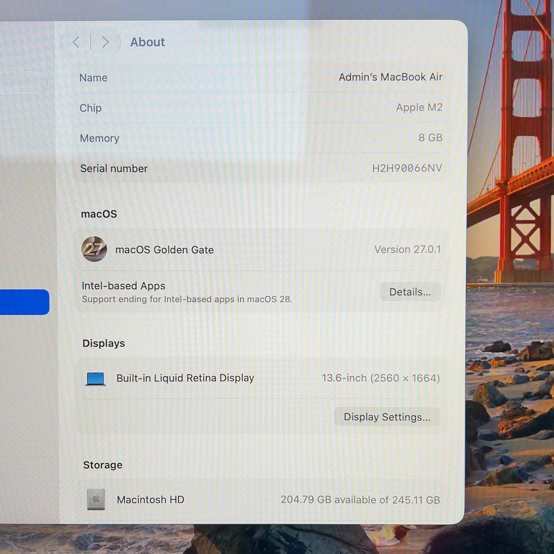
Task: Click the selected blue sidebar item
Action: tap(24, 302)
